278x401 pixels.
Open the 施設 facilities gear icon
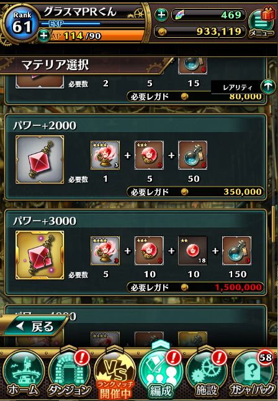206,373
